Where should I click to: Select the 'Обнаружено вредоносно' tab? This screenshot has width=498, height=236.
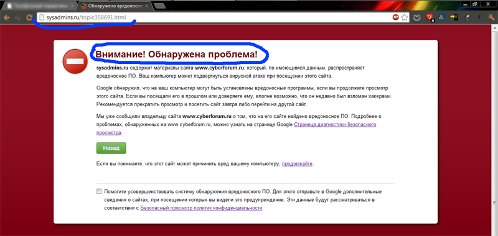115,6
